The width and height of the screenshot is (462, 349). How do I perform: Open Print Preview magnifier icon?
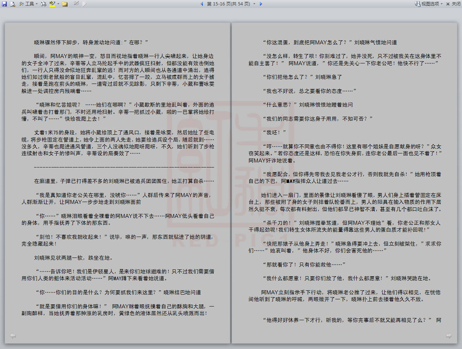(x=13, y=4)
